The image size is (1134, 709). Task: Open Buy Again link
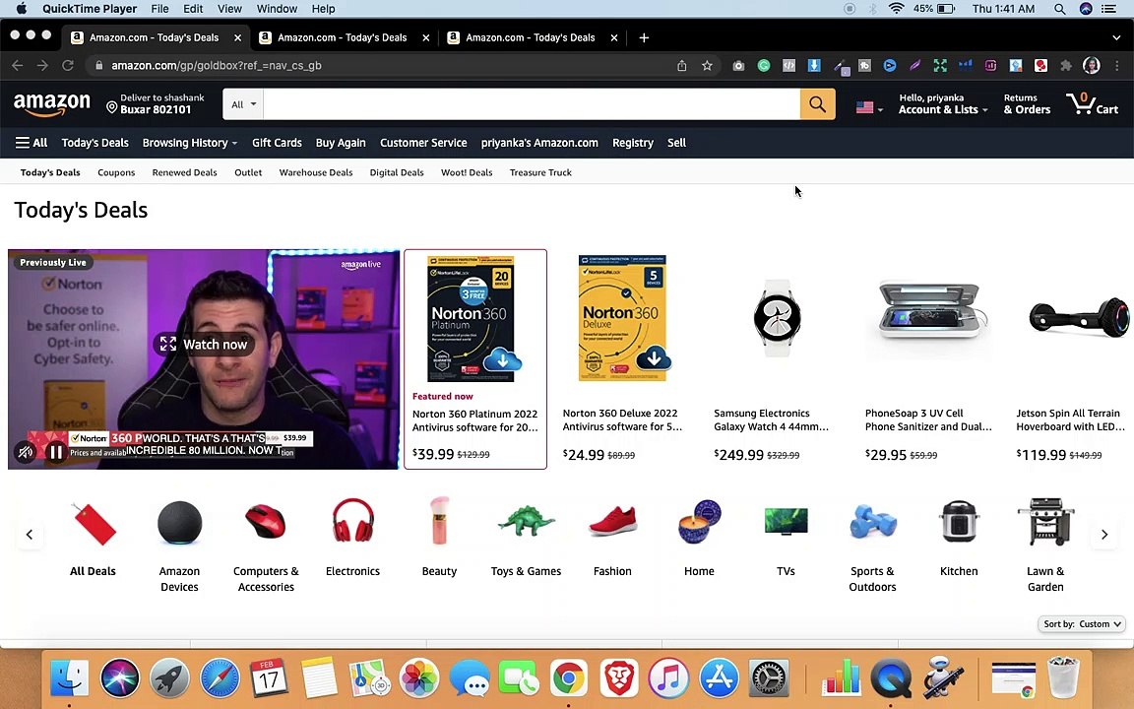click(x=341, y=143)
